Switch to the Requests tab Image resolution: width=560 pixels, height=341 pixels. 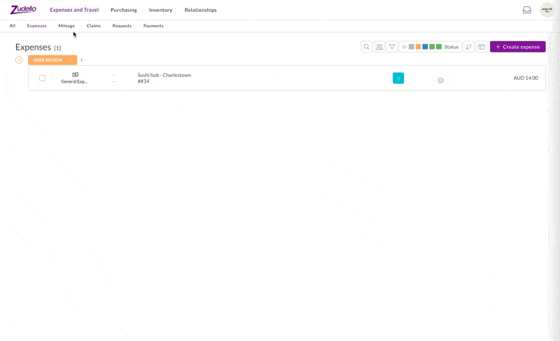point(122,26)
